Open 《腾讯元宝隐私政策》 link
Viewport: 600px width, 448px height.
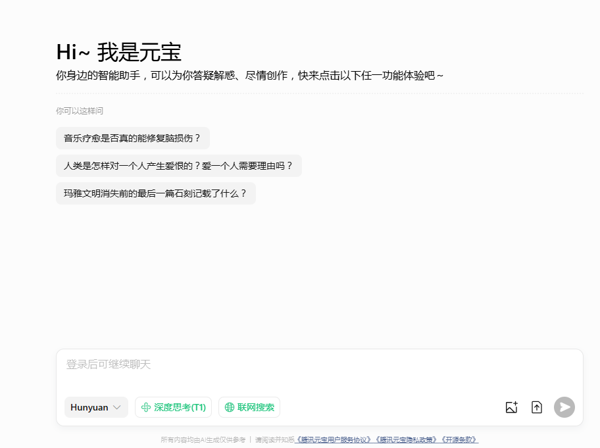click(x=407, y=440)
